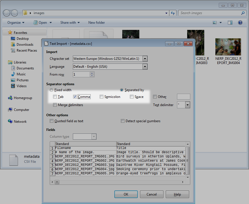Click the Title column Standard header in the preview
249x204 pixels.
[151, 144]
